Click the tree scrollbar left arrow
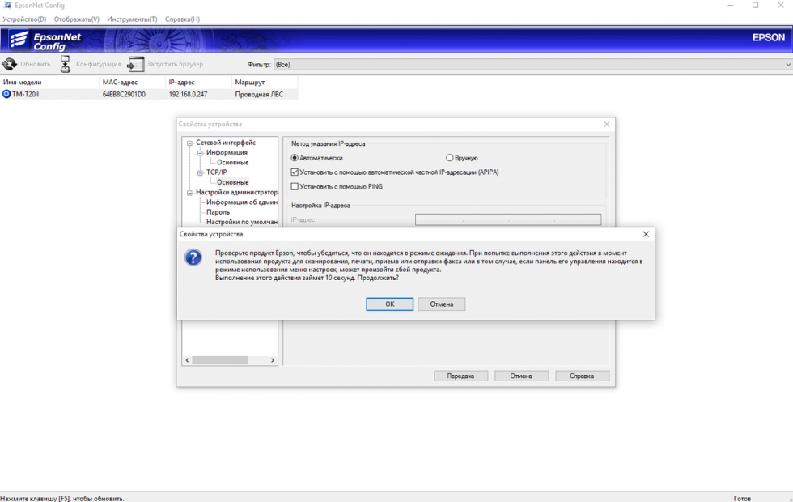 (x=187, y=360)
